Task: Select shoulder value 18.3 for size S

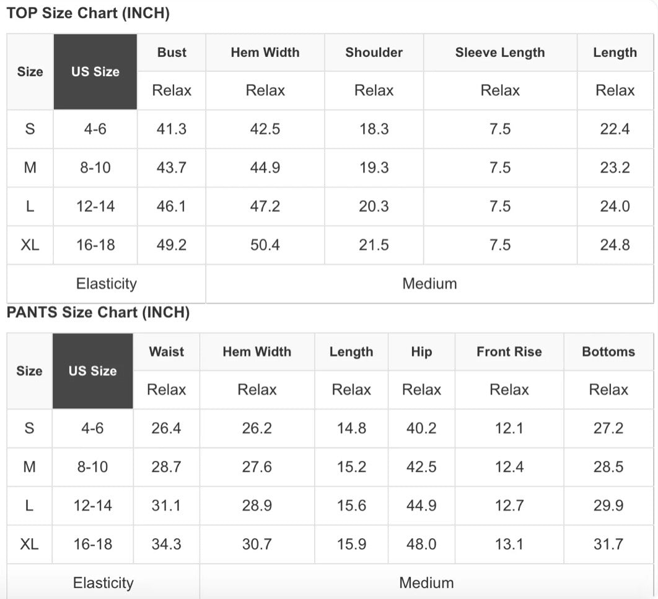Action: (x=374, y=129)
